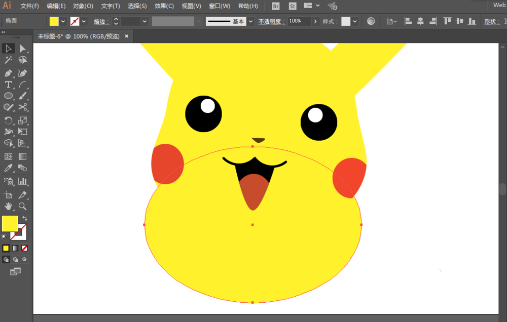Switch paint mode to Gradient
Screen dimensions: 507x322
[x=15, y=248]
